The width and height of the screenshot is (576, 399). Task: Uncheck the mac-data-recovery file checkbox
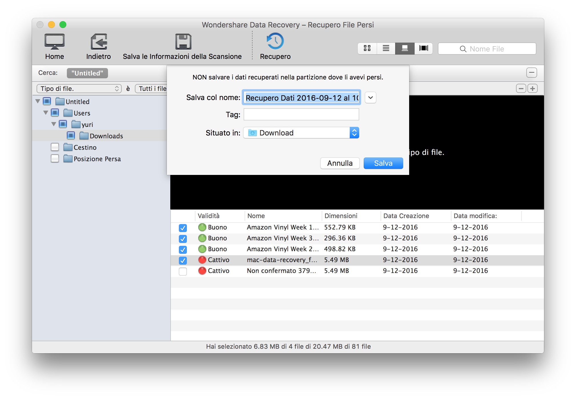click(183, 260)
